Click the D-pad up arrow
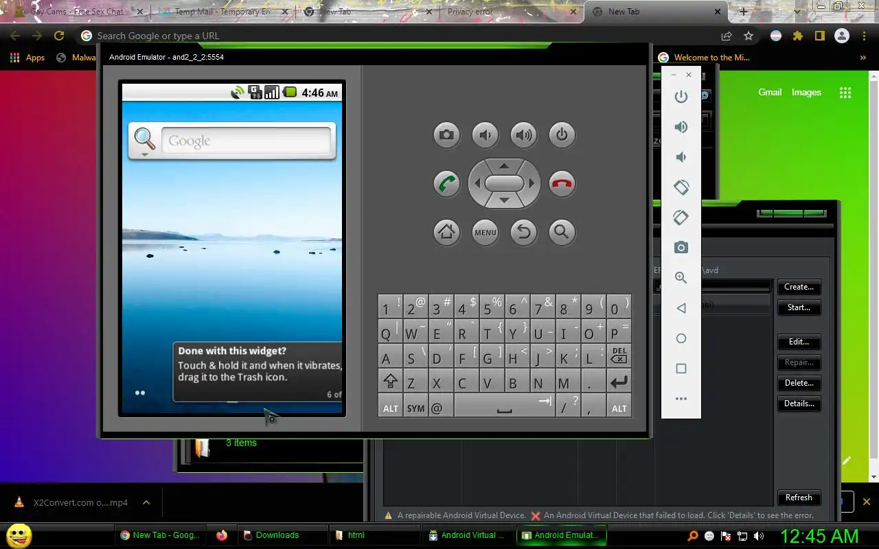The height and width of the screenshot is (549, 879). tap(504, 165)
